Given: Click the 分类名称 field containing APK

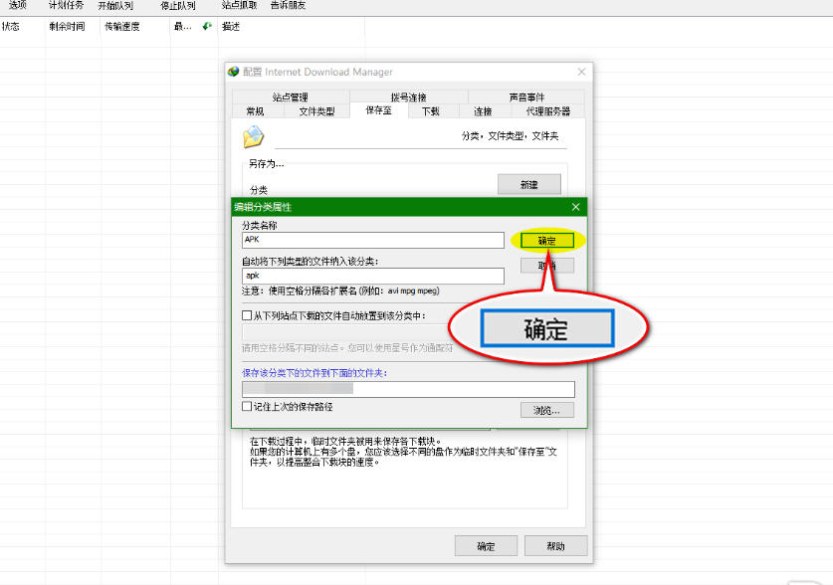Looking at the screenshot, I should [373, 240].
